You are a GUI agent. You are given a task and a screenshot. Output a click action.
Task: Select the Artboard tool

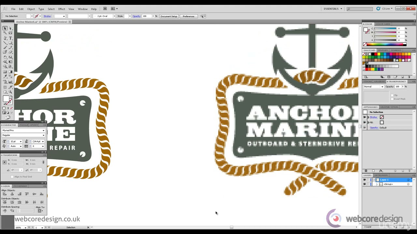[x=5, y=87]
